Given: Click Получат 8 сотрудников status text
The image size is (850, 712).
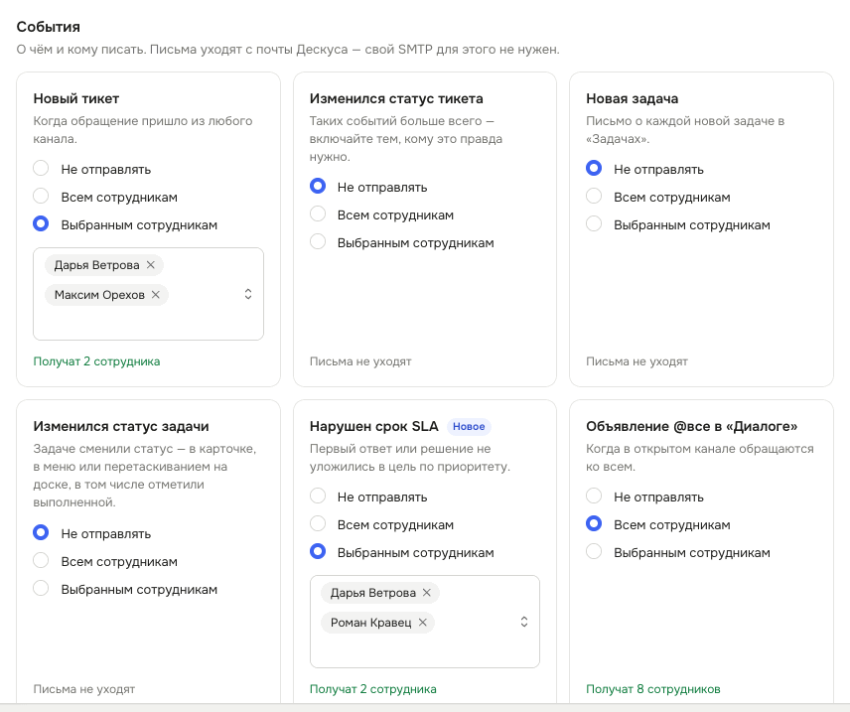Looking at the screenshot, I should tap(653, 689).
